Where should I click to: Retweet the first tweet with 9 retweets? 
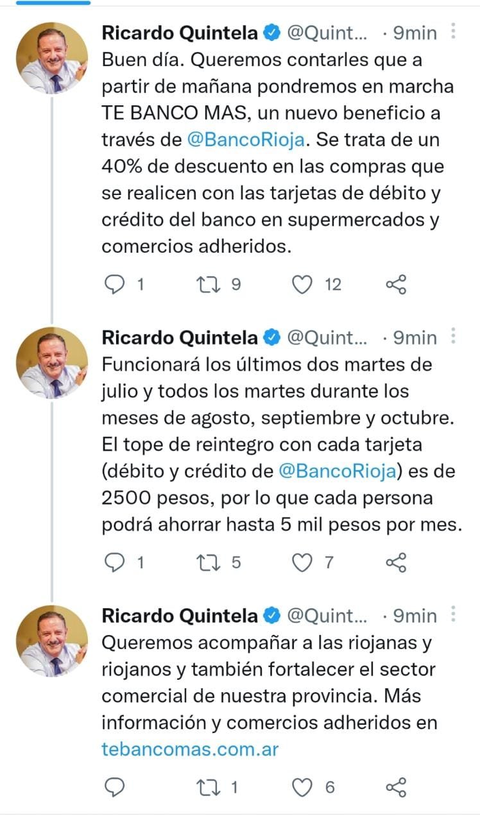click(x=212, y=284)
